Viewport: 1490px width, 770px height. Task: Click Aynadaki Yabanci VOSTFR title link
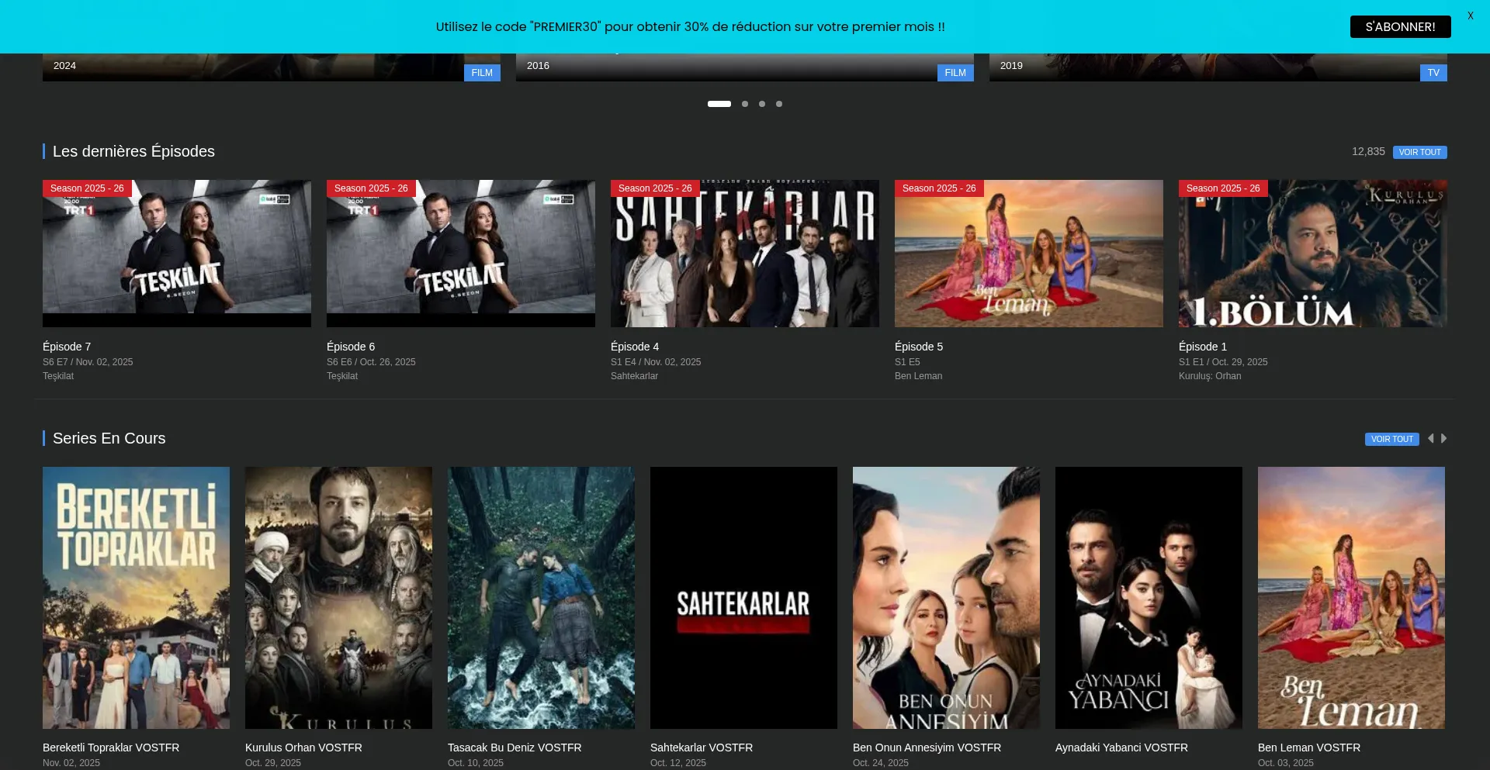1121,748
